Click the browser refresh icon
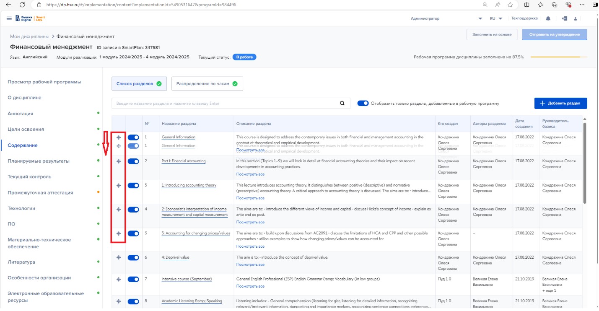This screenshot has height=311, width=599. [x=22, y=5]
